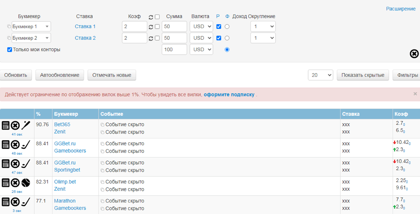Click refresh arrows icon in Ставка 2 row
Viewport: 420px width, 214px height.
[151, 38]
